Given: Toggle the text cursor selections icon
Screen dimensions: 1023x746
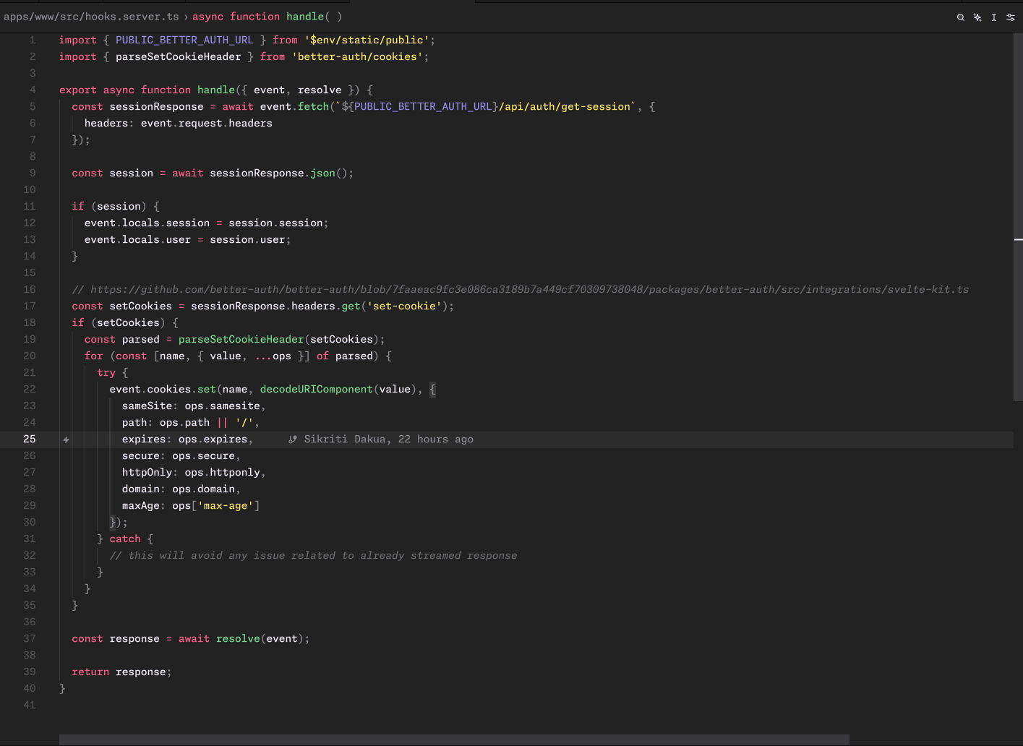Looking at the screenshot, I should [994, 17].
